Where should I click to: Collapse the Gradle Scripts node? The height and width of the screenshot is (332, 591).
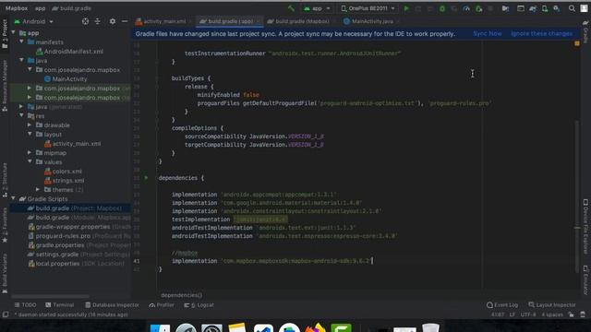click(14, 199)
